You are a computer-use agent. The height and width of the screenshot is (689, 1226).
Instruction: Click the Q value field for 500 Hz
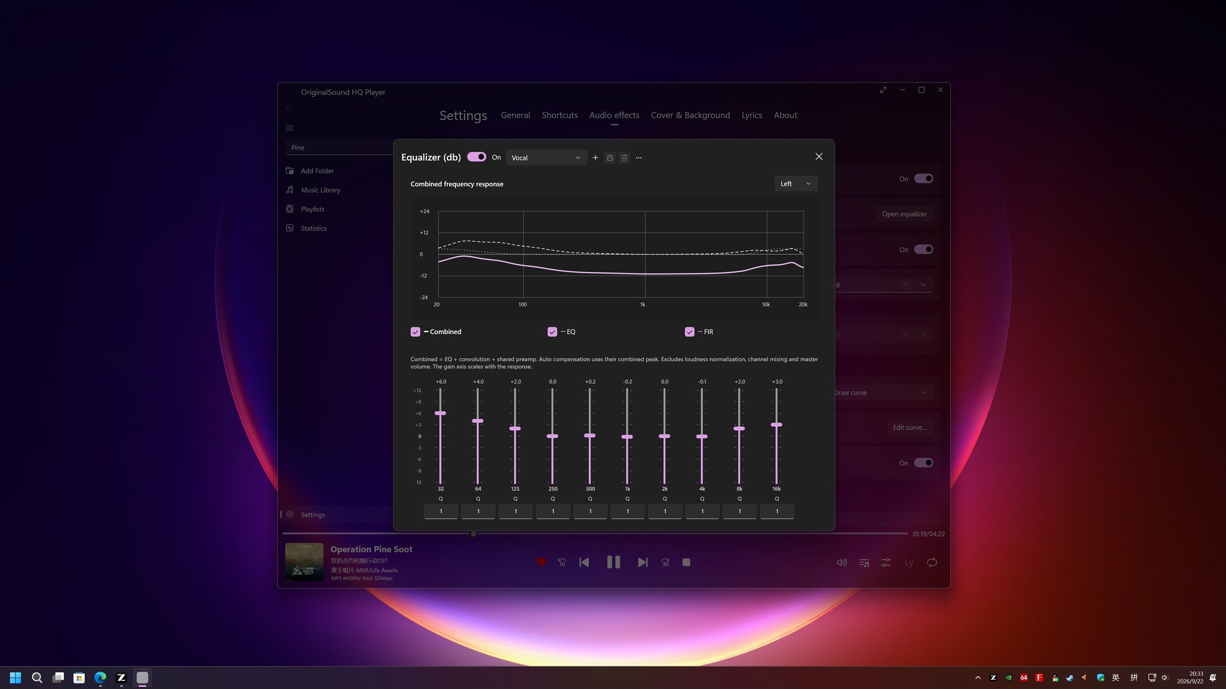tap(590, 511)
